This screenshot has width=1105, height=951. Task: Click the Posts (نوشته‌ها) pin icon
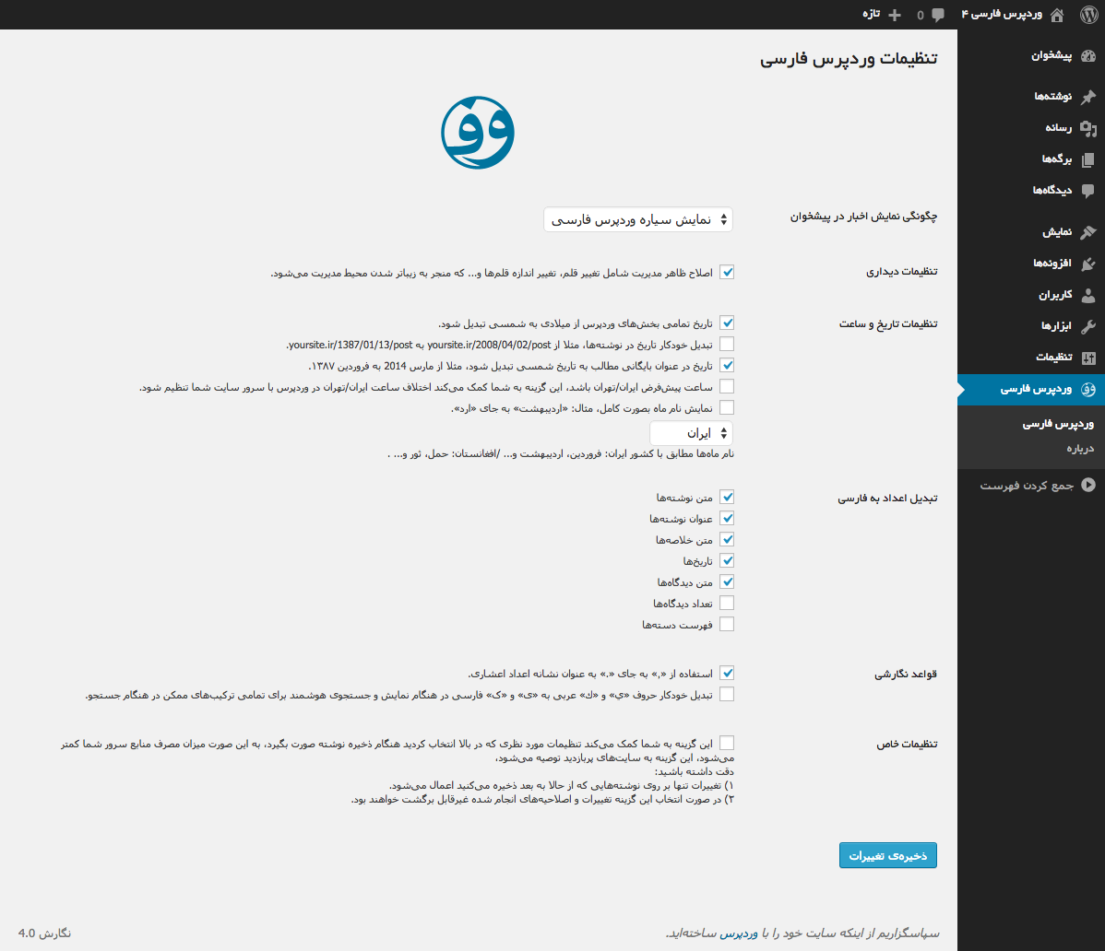pos(1088,97)
